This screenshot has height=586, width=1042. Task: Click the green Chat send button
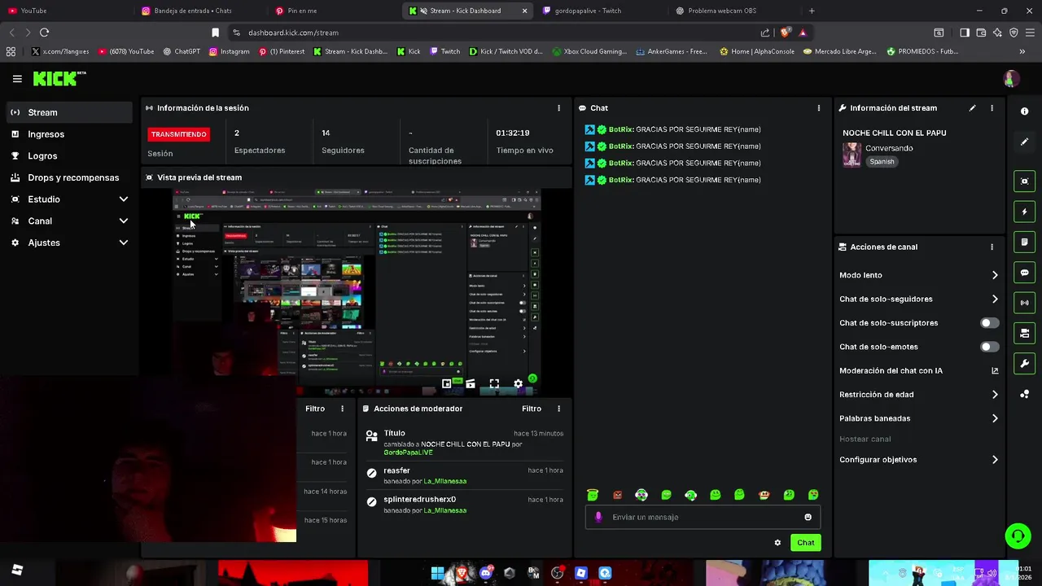(x=805, y=543)
